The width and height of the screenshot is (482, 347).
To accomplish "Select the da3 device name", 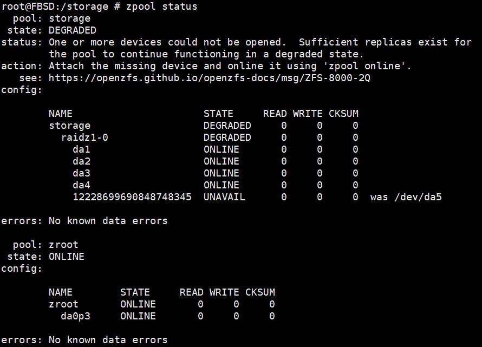I will 81,173.
